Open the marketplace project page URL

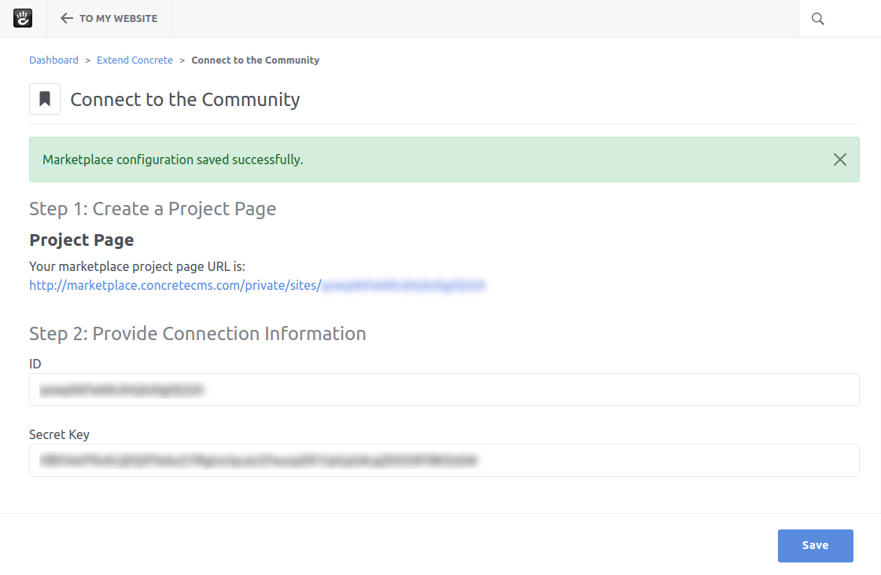pyautogui.click(x=257, y=285)
